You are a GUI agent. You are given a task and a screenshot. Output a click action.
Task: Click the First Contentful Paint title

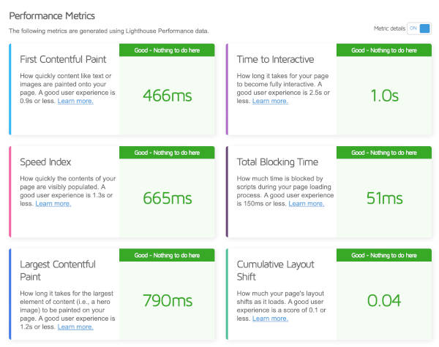(x=63, y=59)
